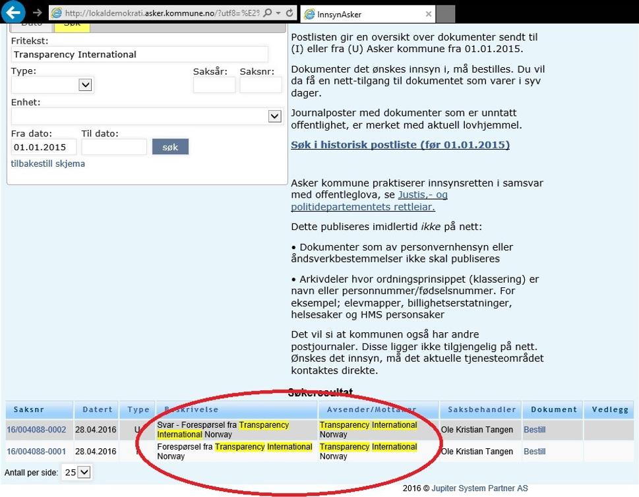Open the address bar history dropdown arrow
639x497 pixels.
point(278,13)
